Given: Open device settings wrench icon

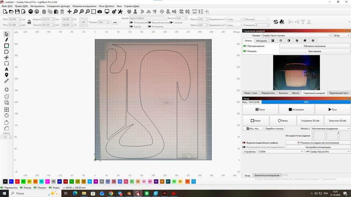Looking at the screenshot, I should click(x=120, y=12).
